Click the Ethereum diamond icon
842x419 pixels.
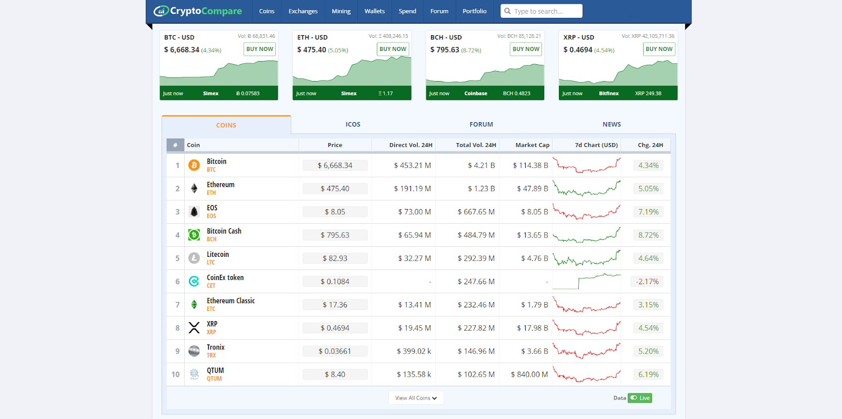(194, 188)
